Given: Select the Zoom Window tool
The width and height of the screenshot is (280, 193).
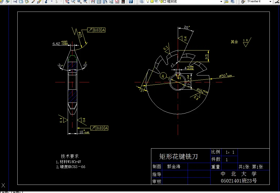Looking at the screenshot, I should pos(79,1).
